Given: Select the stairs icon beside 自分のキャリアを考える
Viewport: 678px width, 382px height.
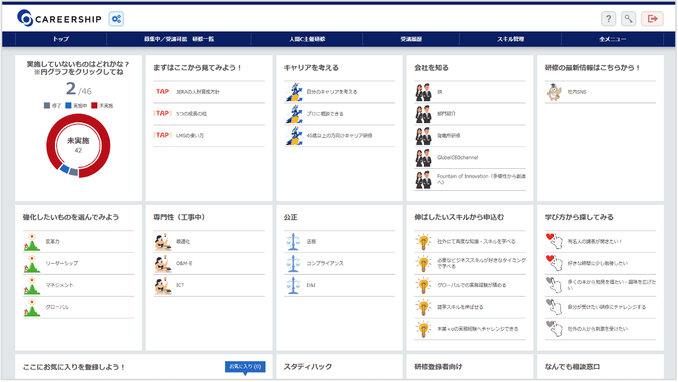Looking at the screenshot, I should tap(294, 91).
